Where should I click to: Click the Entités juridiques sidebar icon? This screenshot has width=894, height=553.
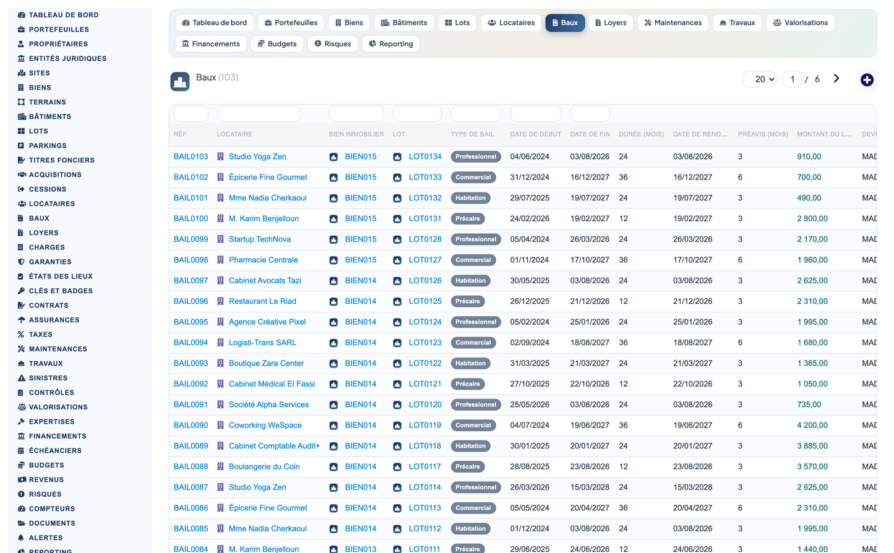(22, 58)
